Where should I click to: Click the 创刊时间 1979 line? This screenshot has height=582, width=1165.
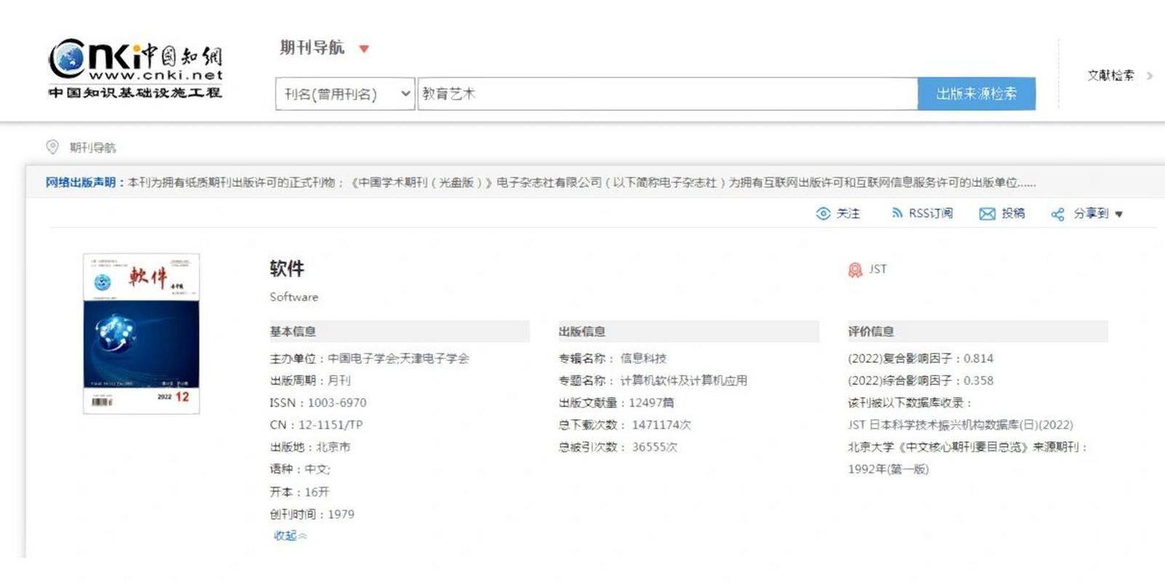(311, 514)
